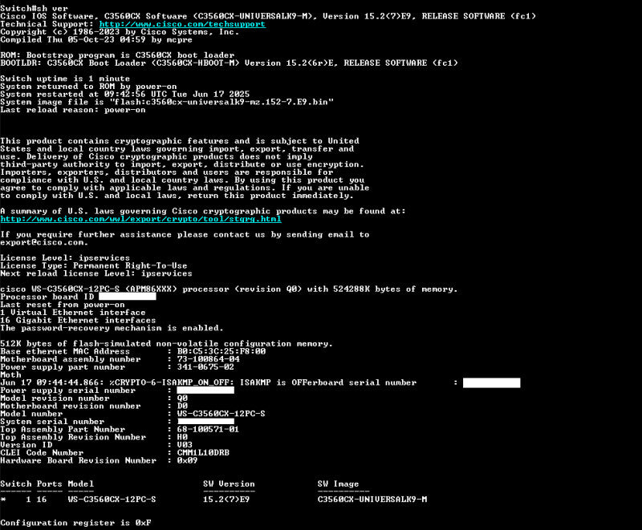
Task: Click the 'SW Image' column header
Action: click(338, 484)
